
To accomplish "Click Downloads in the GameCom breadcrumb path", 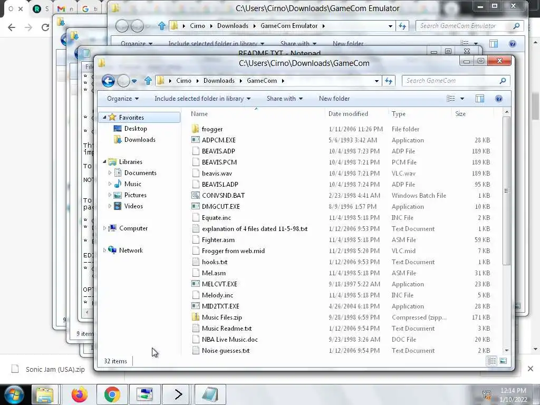I will click(x=219, y=81).
